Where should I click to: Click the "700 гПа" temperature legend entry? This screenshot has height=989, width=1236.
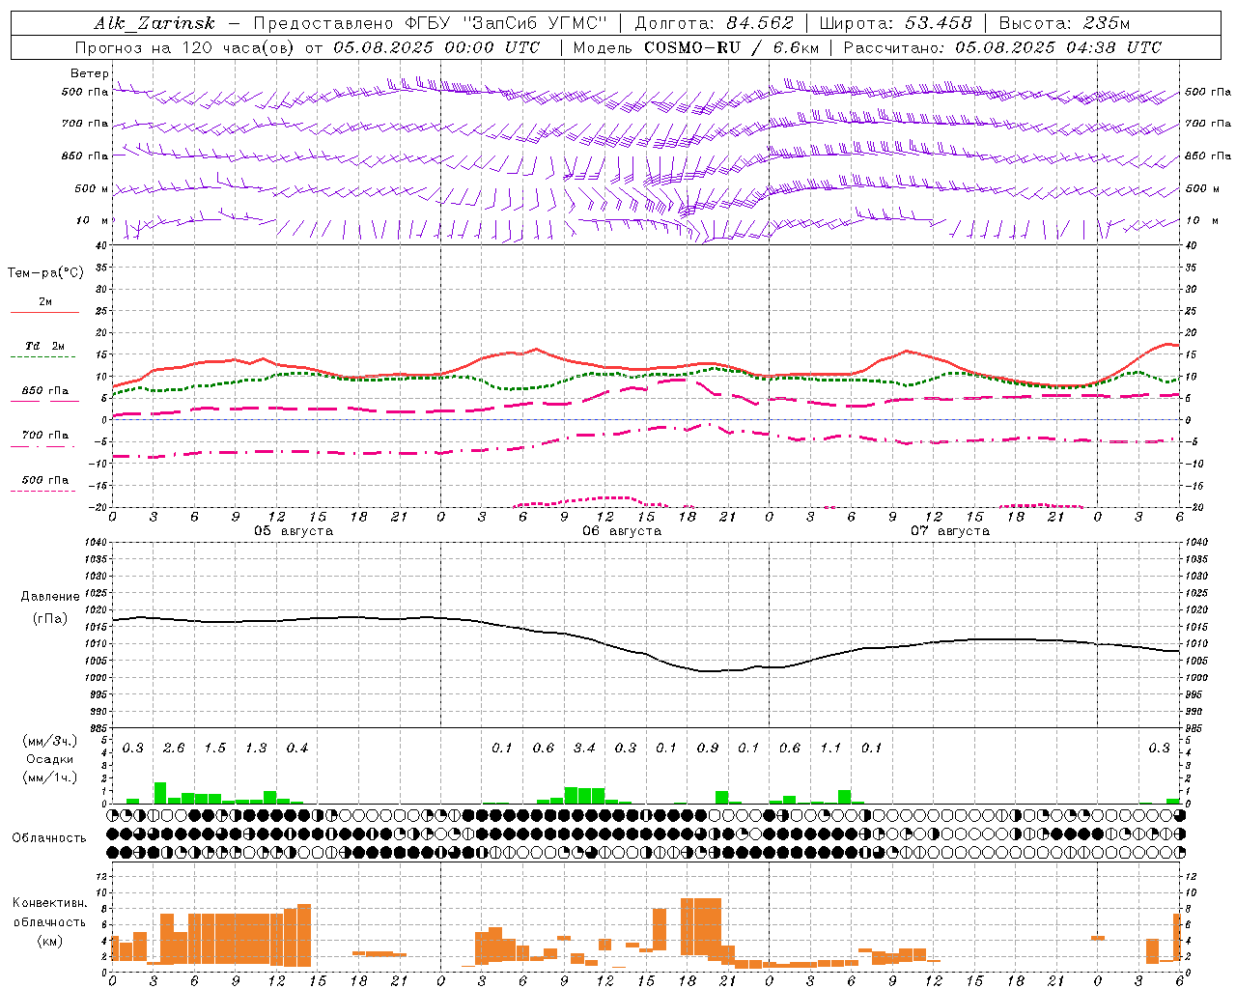[44, 436]
